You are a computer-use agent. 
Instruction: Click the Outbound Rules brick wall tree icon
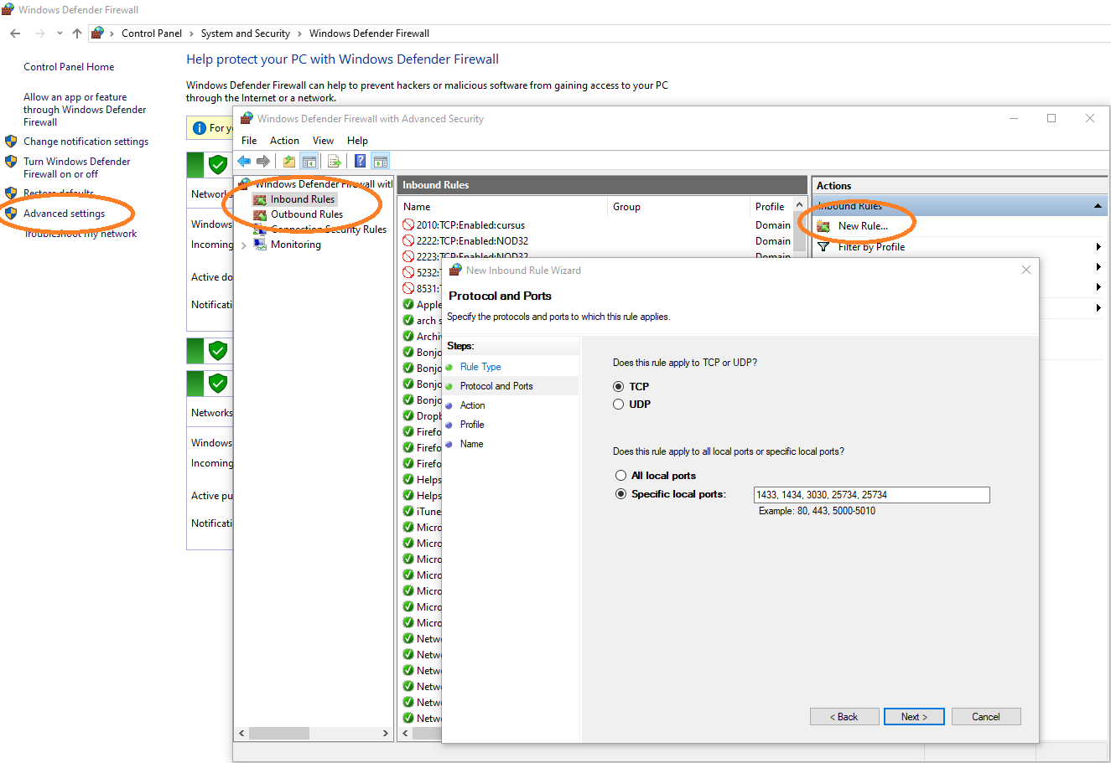click(260, 214)
